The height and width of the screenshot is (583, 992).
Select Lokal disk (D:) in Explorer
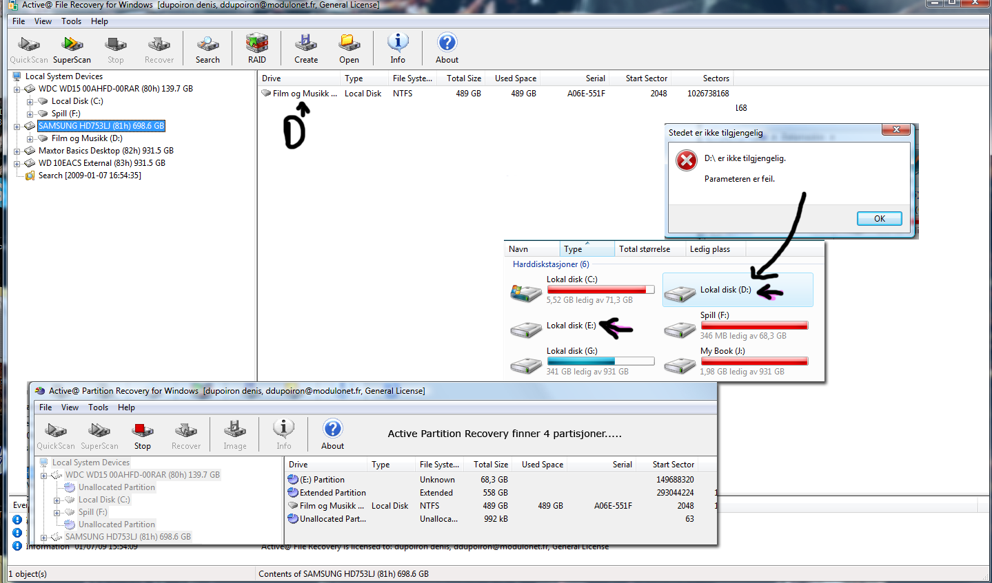pos(738,290)
